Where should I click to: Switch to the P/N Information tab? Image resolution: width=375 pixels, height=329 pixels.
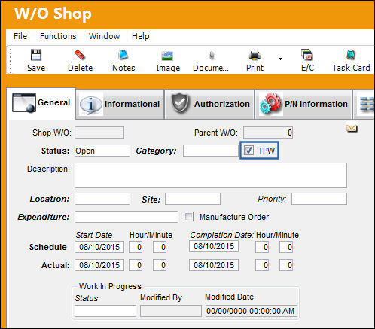pos(303,104)
